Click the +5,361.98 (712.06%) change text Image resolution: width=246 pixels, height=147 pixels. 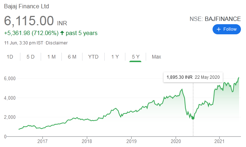coord(31,33)
